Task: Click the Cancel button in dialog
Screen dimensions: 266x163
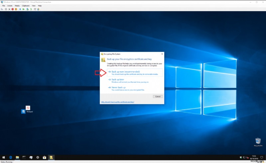Action: 158,96
